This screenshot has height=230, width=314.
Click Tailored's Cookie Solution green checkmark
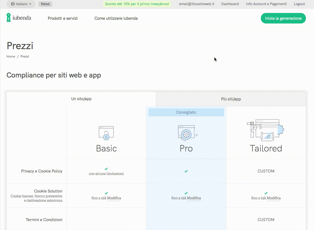click(266, 193)
